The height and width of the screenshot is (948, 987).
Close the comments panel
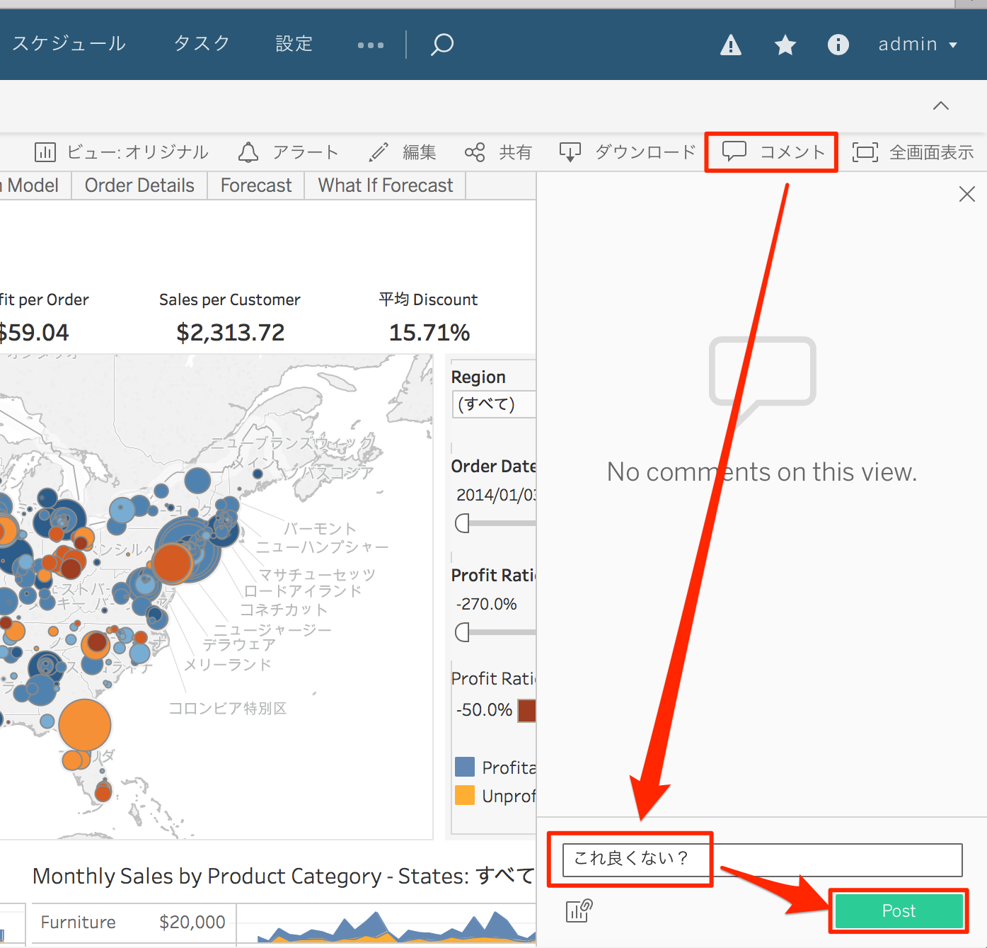pyautogui.click(x=966, y=193)
